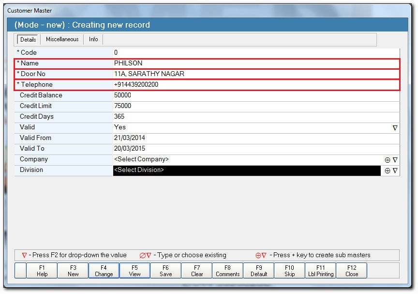Screen dimensions: 418x294
Task: Close the form with F12 Close
Action: (x=352, y=271)
